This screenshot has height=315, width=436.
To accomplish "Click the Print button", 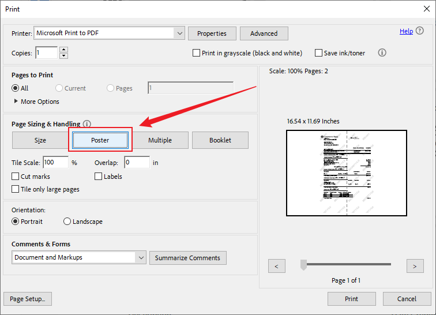I will coord(351,299).
